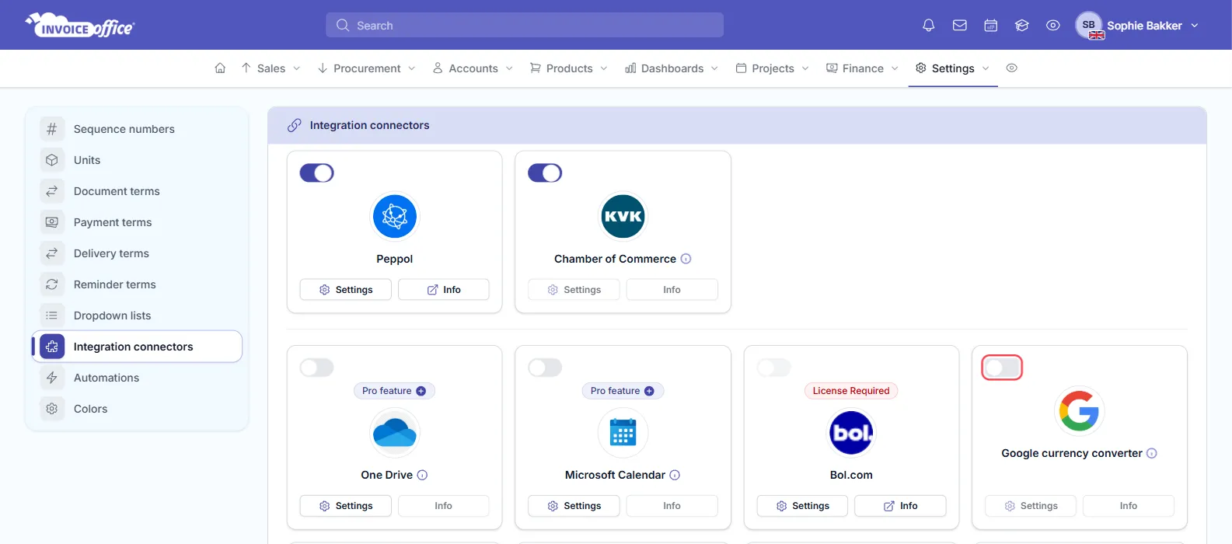Click the KVK Chamber of Commerce logo

coord(623,216)
